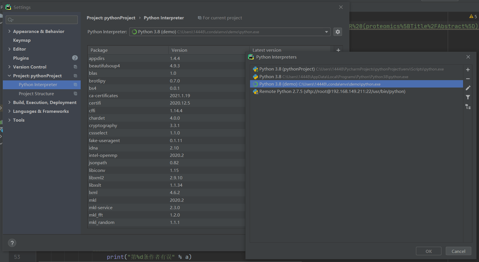Image resolution: width=479 pixels, height=262 pixels.
Task: Select the mkl-service package row
Action: pos(166,207)
